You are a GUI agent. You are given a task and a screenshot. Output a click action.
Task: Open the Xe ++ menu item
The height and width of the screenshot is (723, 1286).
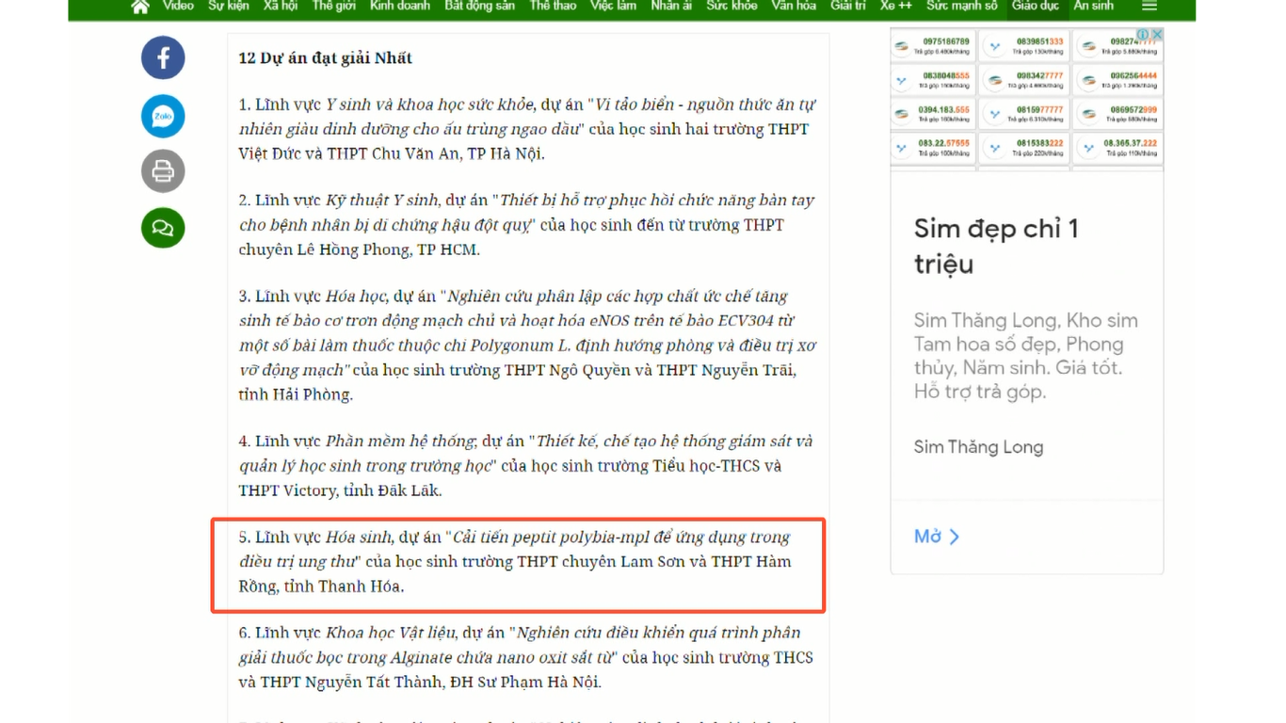(x=895, y=6)
